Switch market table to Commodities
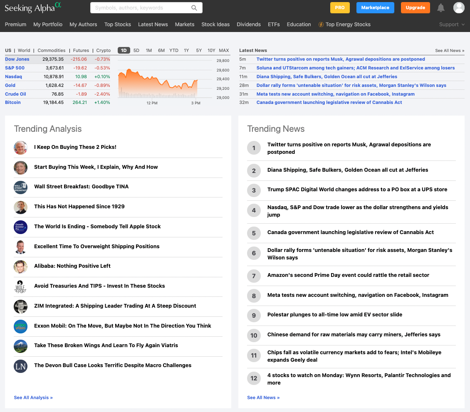 coord(52,50)
